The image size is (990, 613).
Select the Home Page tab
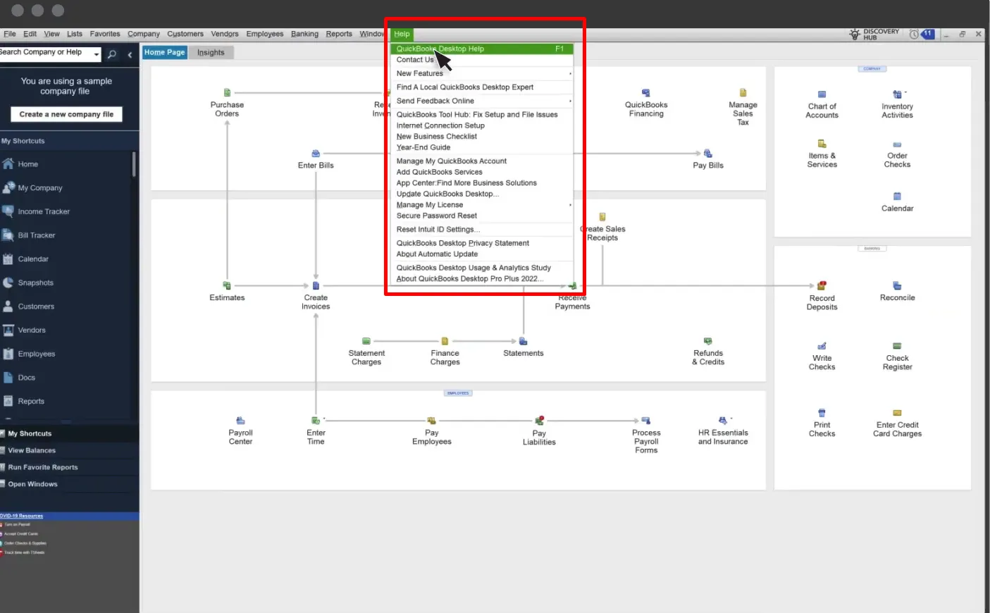coord(165,53)
